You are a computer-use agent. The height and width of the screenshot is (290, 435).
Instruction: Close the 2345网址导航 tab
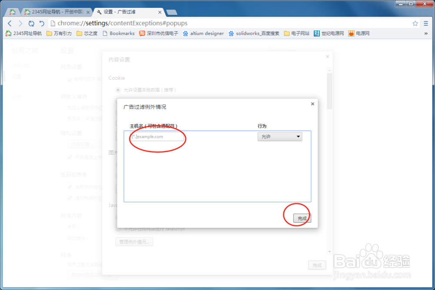click(88, 12)
